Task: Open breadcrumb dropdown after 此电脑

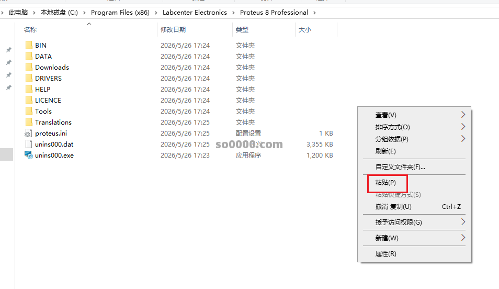Action: pos(34,13)
